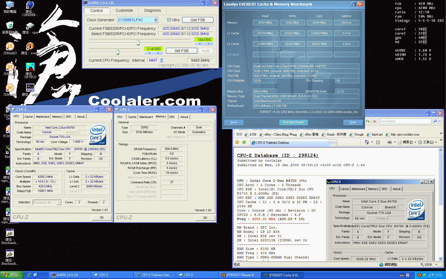The height and width of the screenshot is (279, 446).
Task: Click the Windows Start button
Action: click(12, 275)
